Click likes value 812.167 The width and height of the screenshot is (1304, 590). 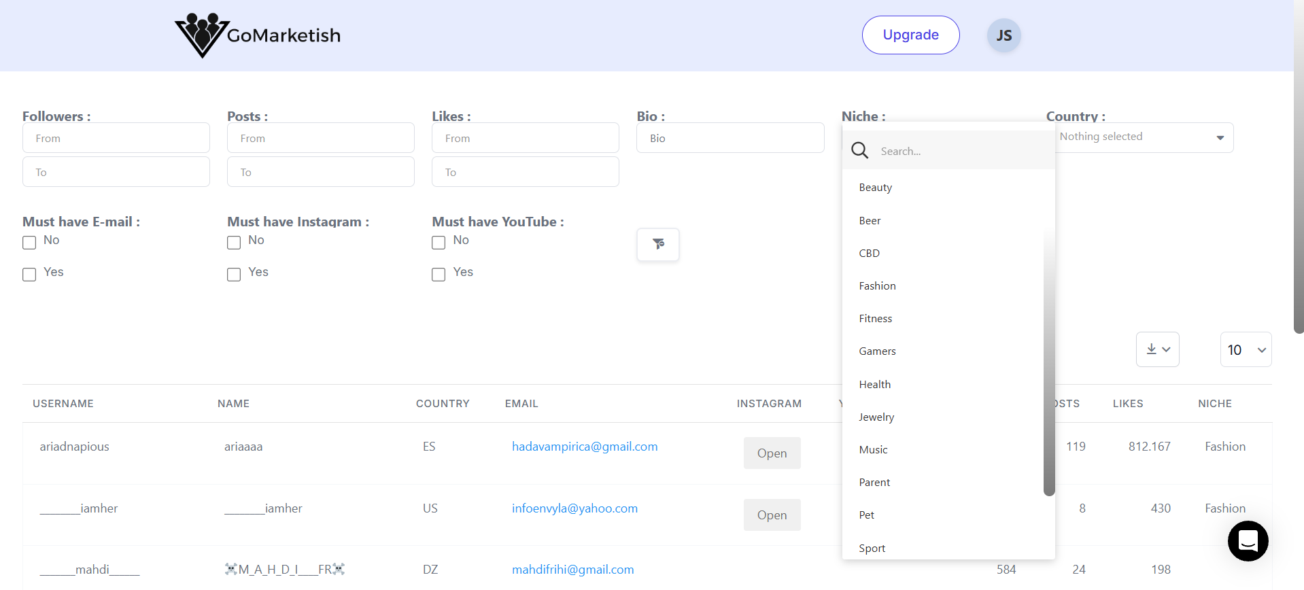(x=1150, y=447)
